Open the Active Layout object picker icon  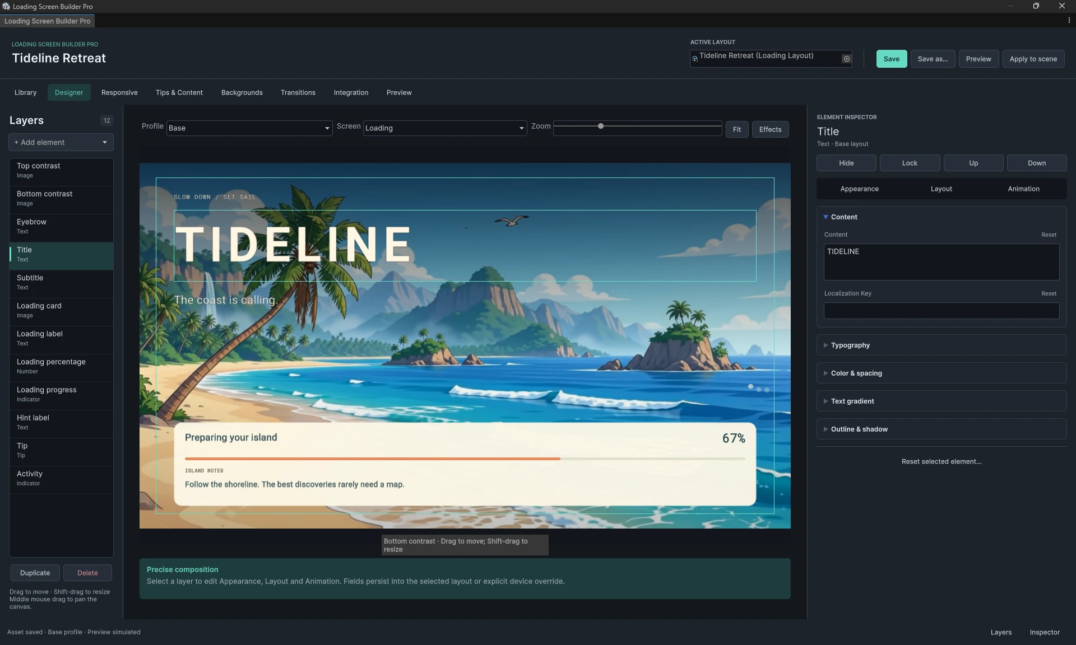[846, 59]
